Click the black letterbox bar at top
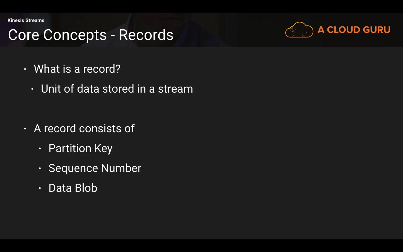 coord(201,6)
